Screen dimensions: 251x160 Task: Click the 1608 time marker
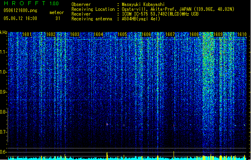[194, 34]
